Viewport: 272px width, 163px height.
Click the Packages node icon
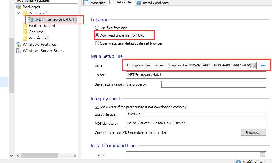[19, 7]
